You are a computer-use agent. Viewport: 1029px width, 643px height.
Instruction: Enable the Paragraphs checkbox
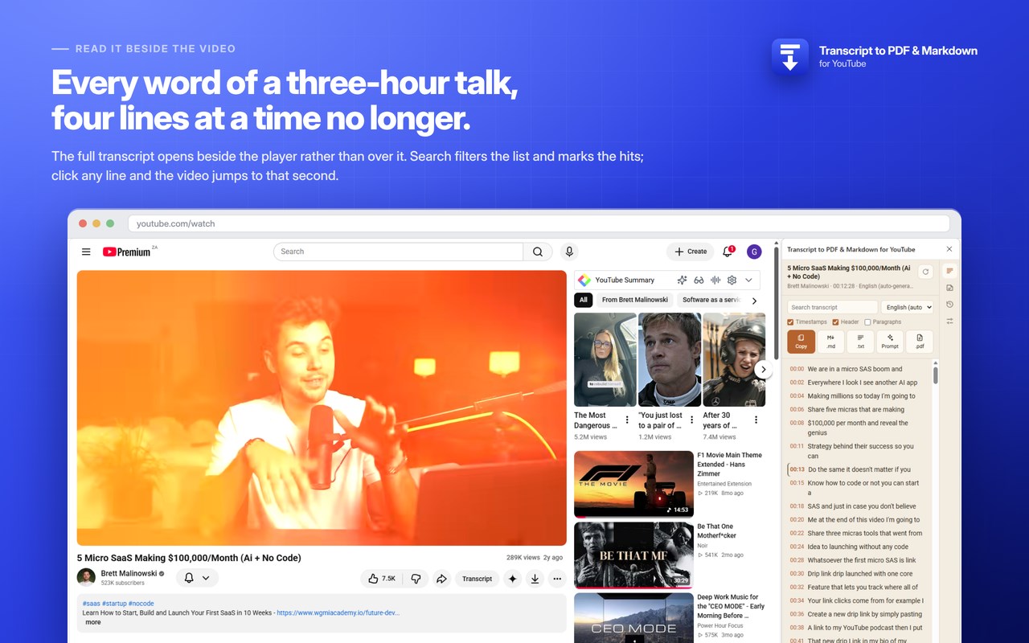(x=867, y=322)
